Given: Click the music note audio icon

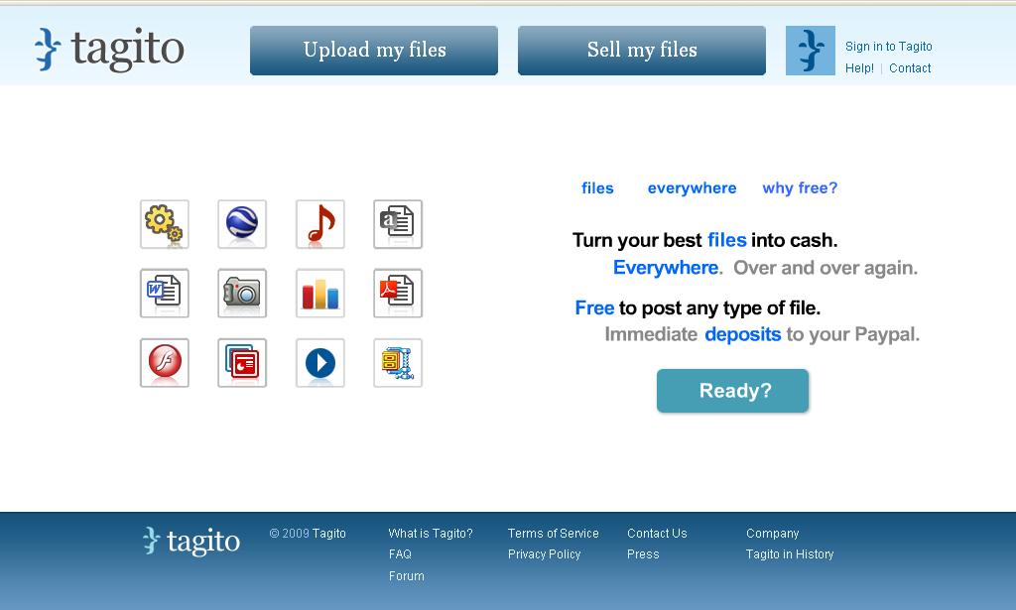Looking at the screenshot, I should (x=320, y=224).
